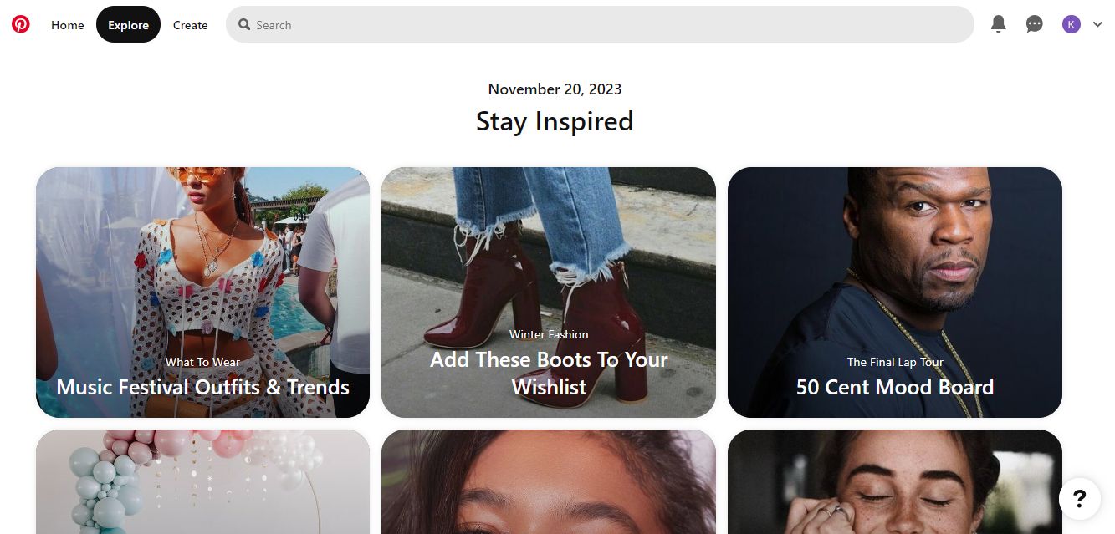Viewport: 1115px width, 534px height.
Task: Click the magnifying glass search icon
Action: pyautogui.click(x=244, y=25)
